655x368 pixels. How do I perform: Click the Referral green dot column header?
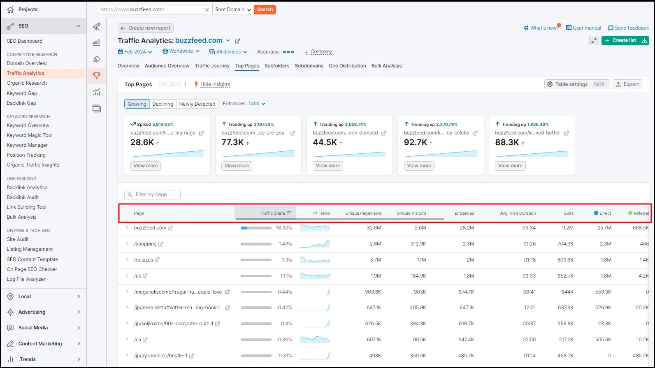[x=638, y=213]
